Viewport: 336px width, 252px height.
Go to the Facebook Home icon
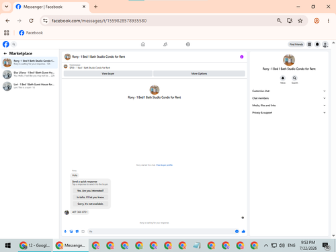[143, 44]
